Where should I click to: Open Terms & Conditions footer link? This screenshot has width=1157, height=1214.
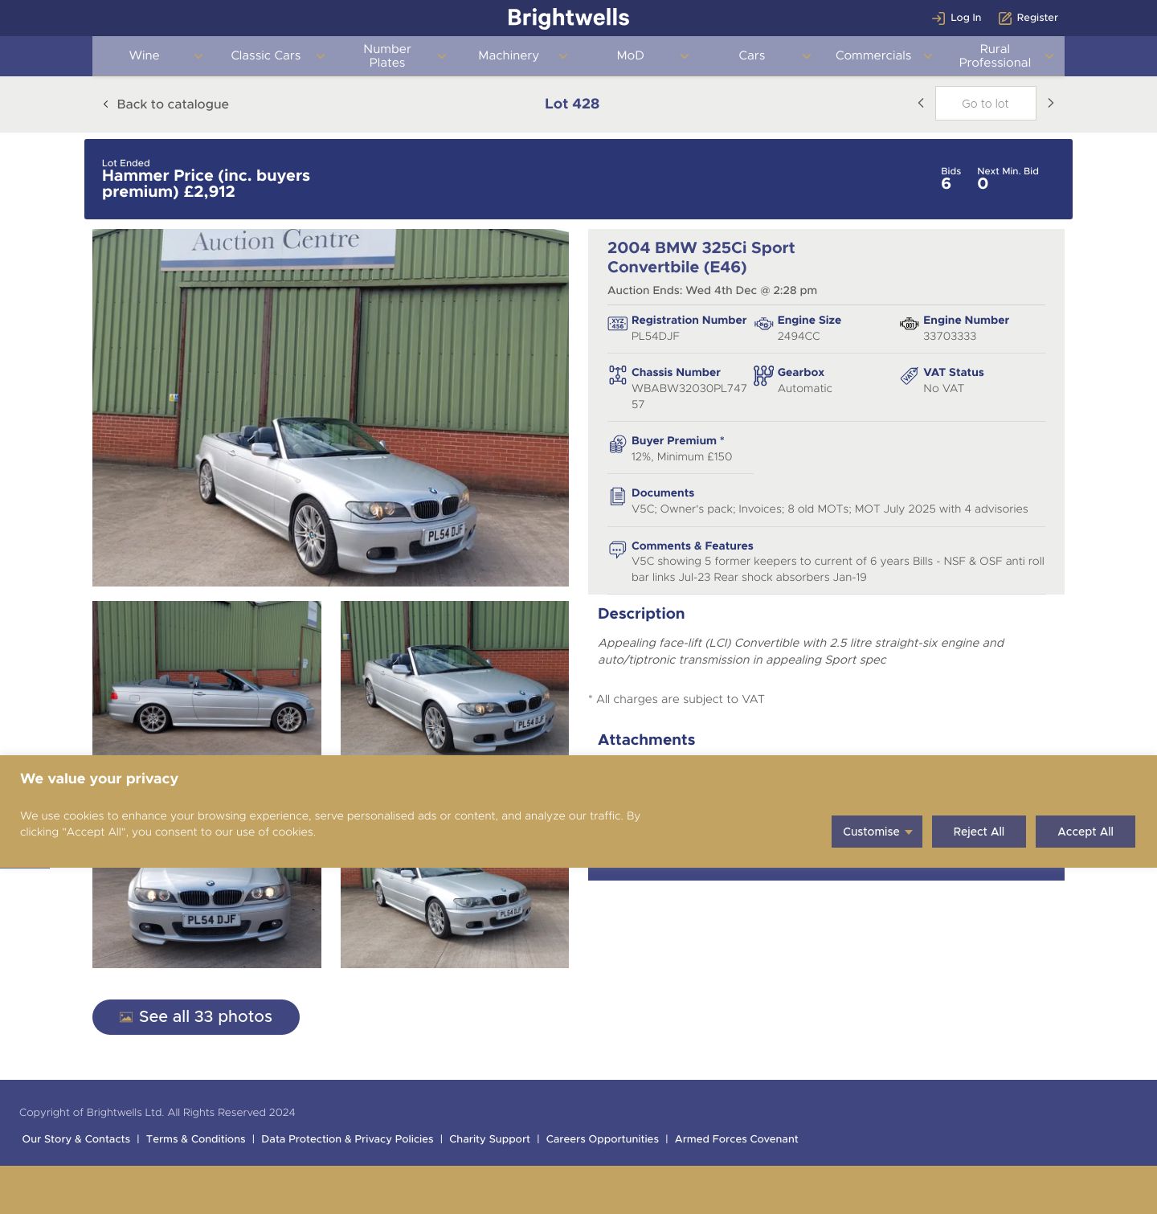coord(196,1139)
